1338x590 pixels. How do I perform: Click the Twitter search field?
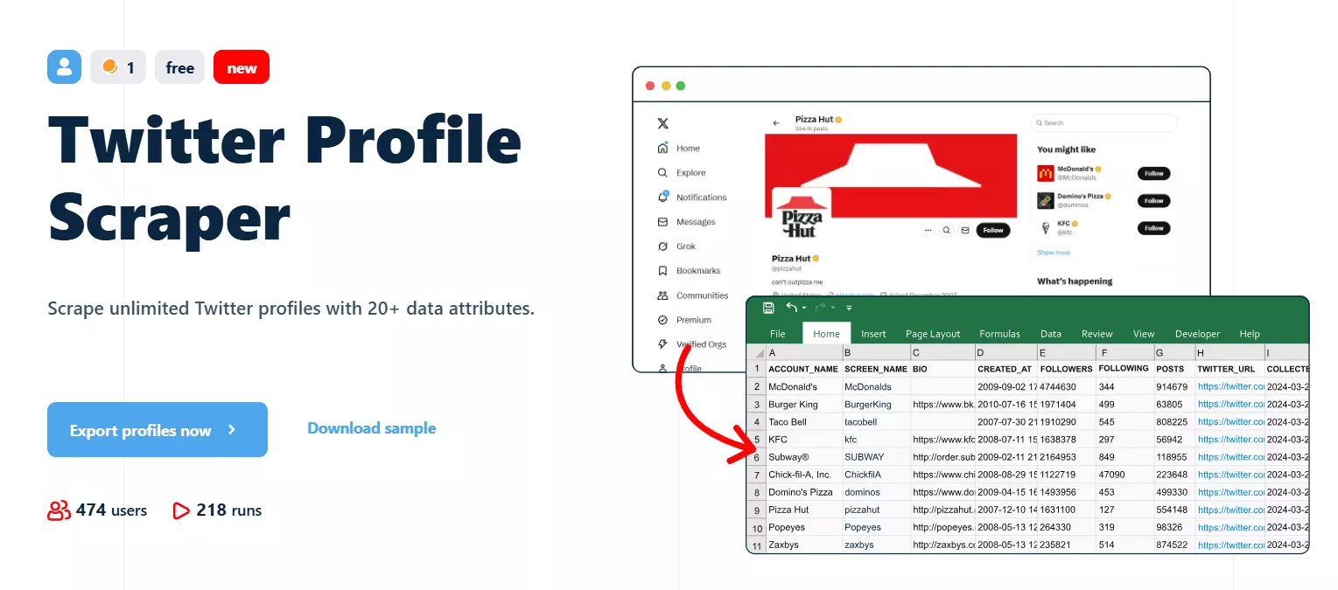pyautogui.click(x=1104, y=123)
